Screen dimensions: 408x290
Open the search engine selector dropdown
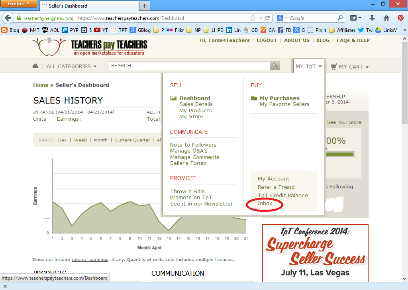(x=282, y=18)
